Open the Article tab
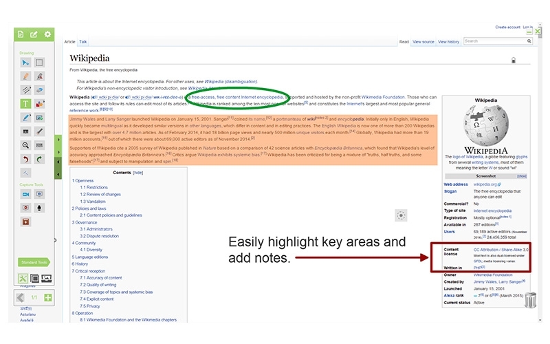 click(x=70, y=42)
